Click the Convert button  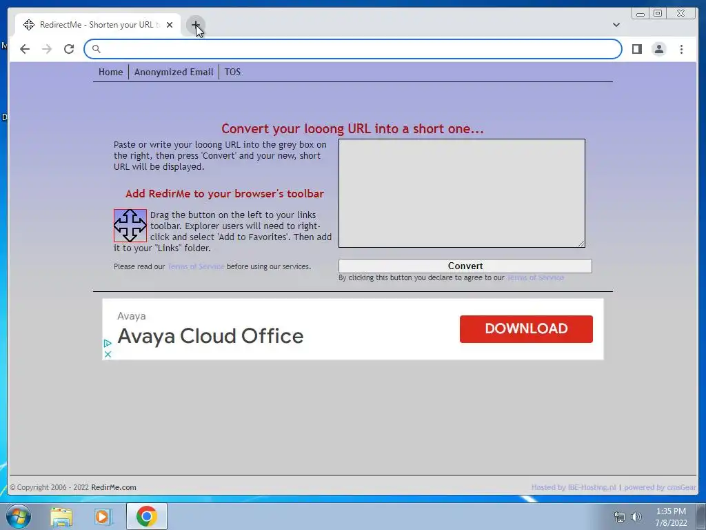(x=465, y=266)
